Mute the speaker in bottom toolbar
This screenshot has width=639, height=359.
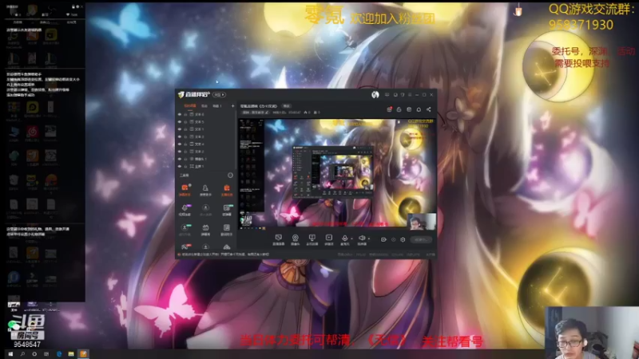click(x=362, y=239)
